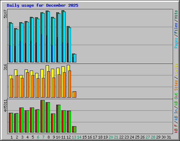Click the 'Sites' legend label
The height and width of the screenshot is (141, 180).
click(x=176, y=85)
